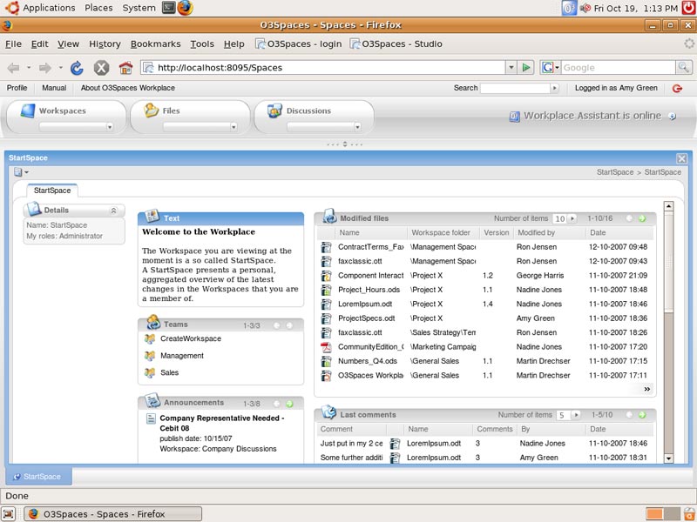Screen dimensions: 697x522
Task: Click the shutdown icon in top panel
Action: tap(689, 8)
